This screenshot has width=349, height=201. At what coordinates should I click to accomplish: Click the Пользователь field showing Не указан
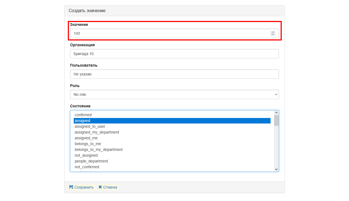point(174,74)
